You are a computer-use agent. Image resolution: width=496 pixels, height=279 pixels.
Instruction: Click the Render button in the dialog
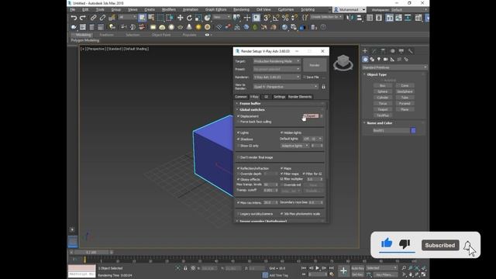tap(315, 65)
